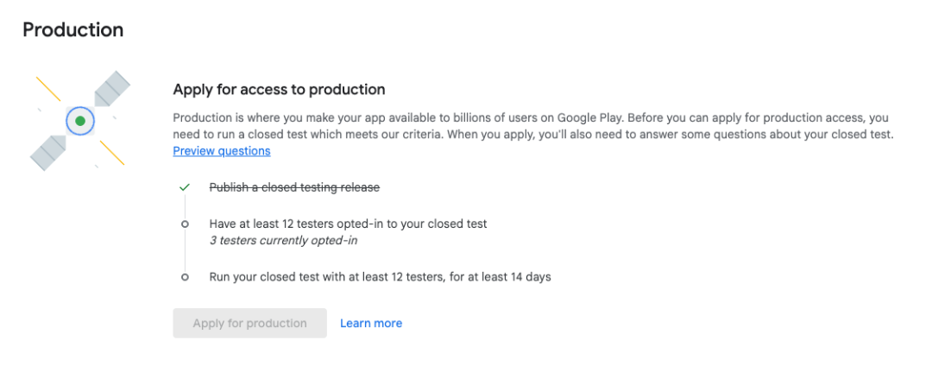Click the struck-through "Publish a closed testing release" step
This screenshot has width=932, height=372.
[294, 187]
